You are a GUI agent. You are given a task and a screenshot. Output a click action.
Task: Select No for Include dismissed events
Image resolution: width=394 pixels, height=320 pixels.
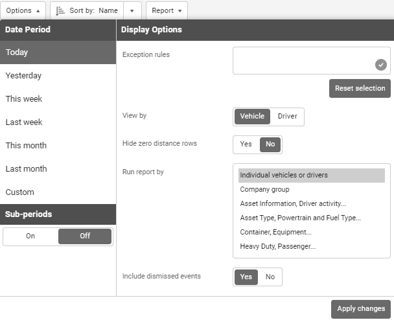click(x=270, y=277)
